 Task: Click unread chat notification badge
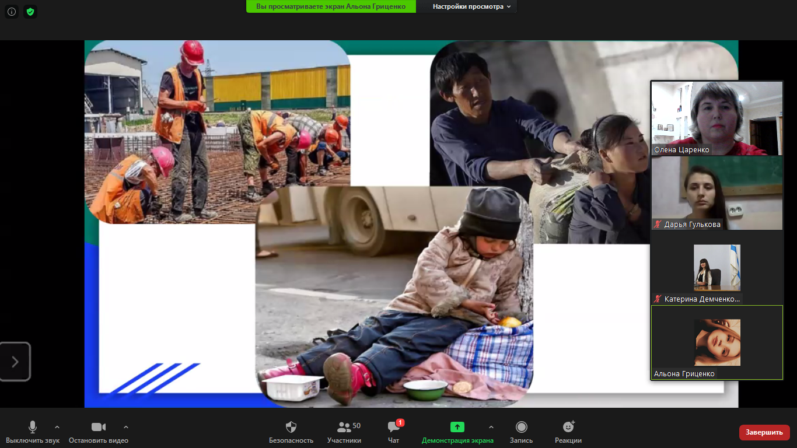pyautogui.click(x=400, y=423)
